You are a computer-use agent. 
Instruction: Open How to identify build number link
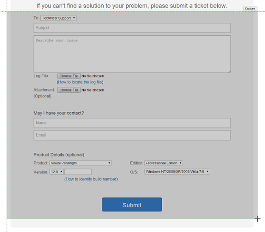pyautogui.click(x=91, y=179)
